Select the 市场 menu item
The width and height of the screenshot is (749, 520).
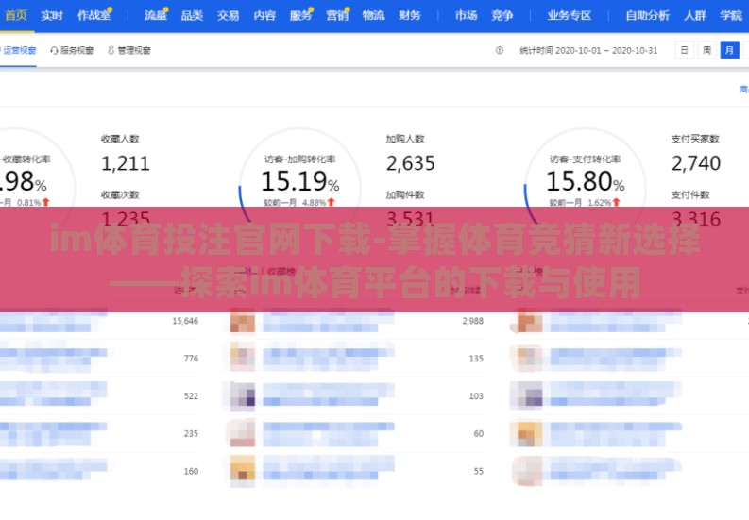point(467,15)
